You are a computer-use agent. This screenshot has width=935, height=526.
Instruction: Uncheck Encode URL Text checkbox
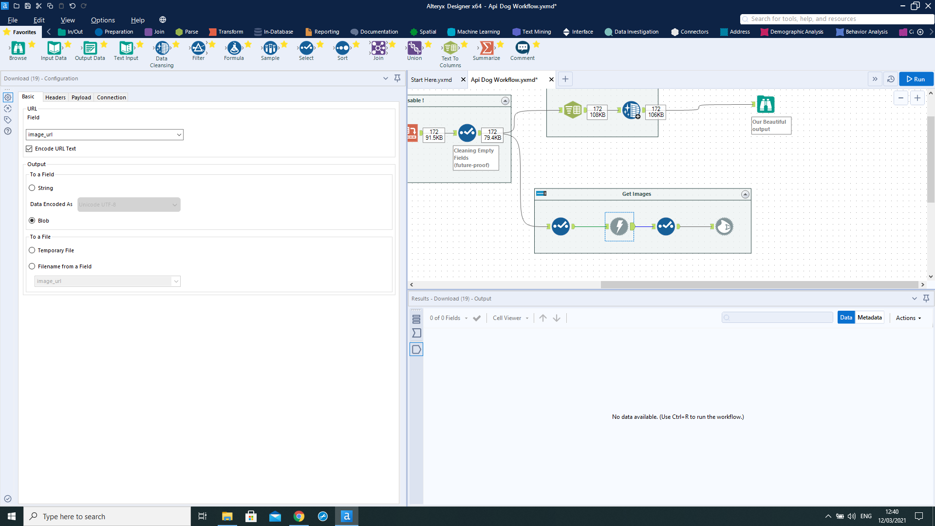point(29,149)
